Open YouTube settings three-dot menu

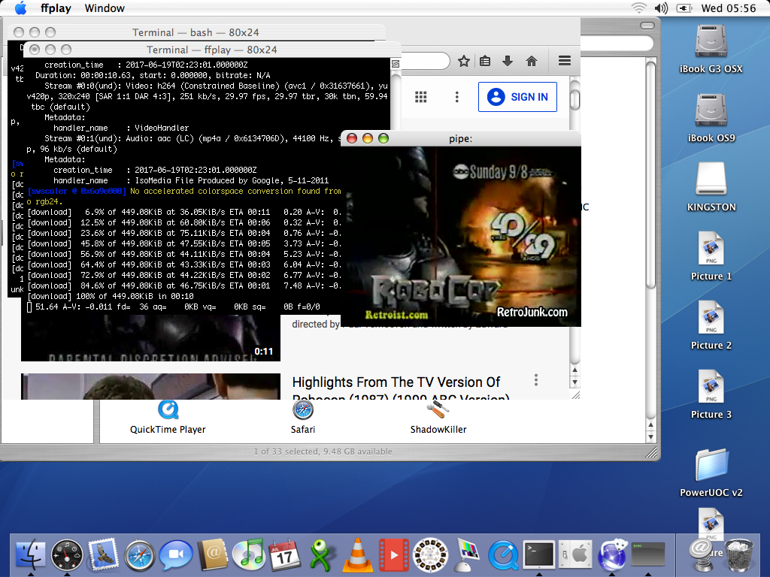(456, 97)
